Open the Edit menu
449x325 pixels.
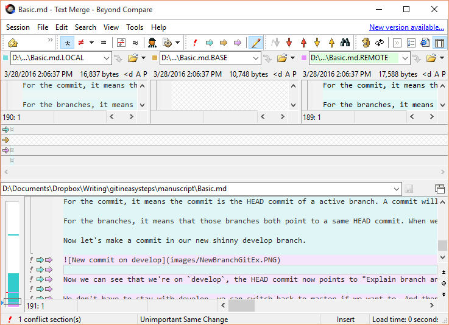tap(62, 27)
